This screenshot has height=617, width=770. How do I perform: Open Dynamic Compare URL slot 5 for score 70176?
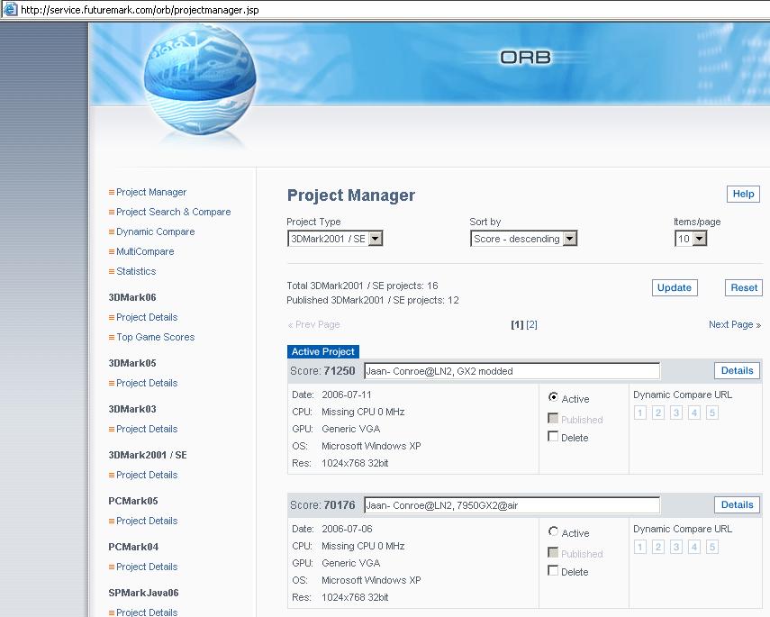[712, 547]
